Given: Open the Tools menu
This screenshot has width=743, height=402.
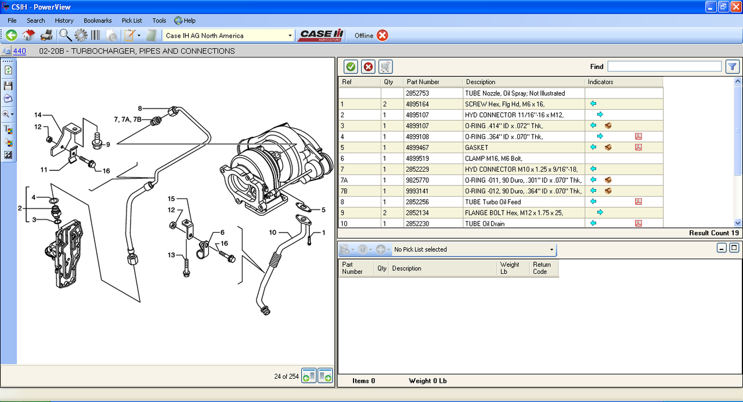Looking at the screenshot, I should (159, 20).
